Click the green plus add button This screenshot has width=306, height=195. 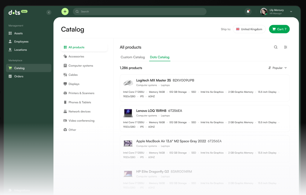click(65, 11)
